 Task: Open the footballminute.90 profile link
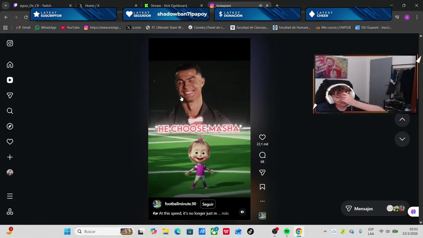(180, 204)
